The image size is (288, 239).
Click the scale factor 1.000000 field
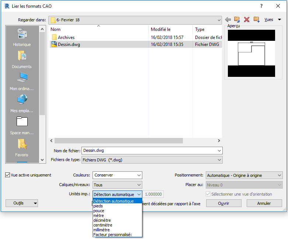[x=153, y=194]
